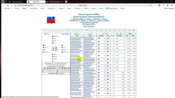Expand the Банки bookmarks folder
This screenshot has height=98, width=175.
(x=94, y=8)
